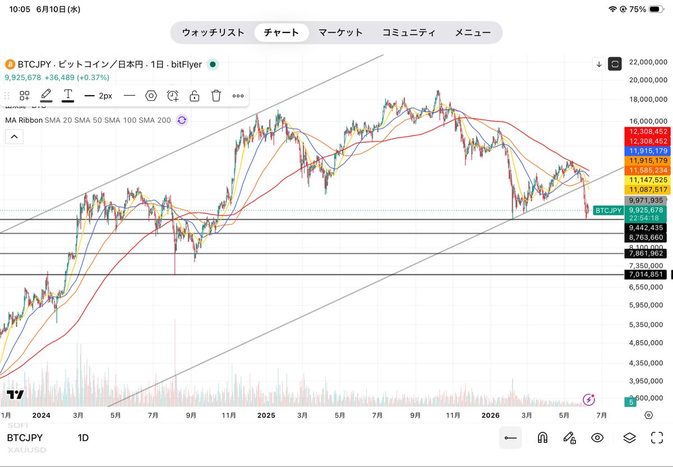673x467 pixels.
Task: Tap the down arrow button above price scale
Action: (599, 64)
